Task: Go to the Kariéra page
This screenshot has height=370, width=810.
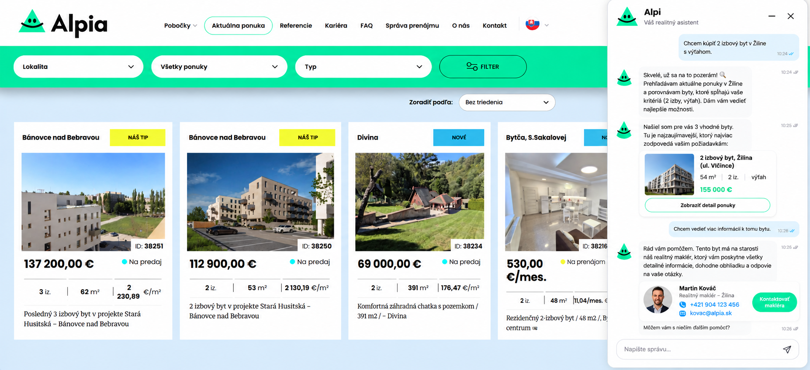Action: [x=336, y=25]
